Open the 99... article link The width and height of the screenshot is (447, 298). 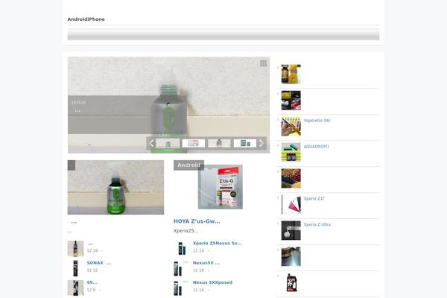click(92, 282)
